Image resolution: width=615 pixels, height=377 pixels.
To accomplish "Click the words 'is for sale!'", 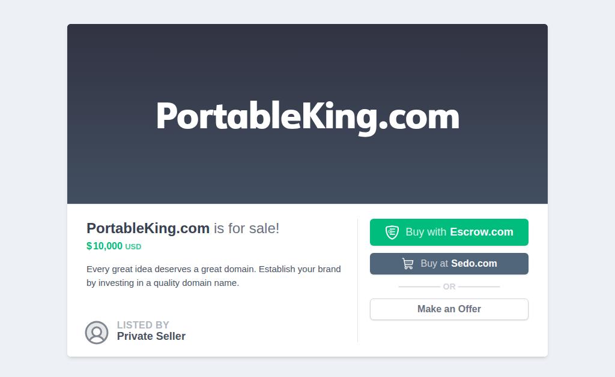I will 246,228.
